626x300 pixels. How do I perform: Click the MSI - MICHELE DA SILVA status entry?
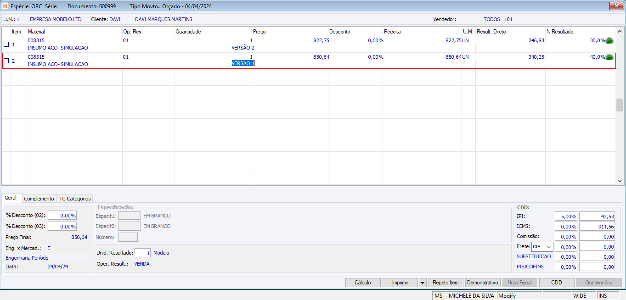[464, 296]
